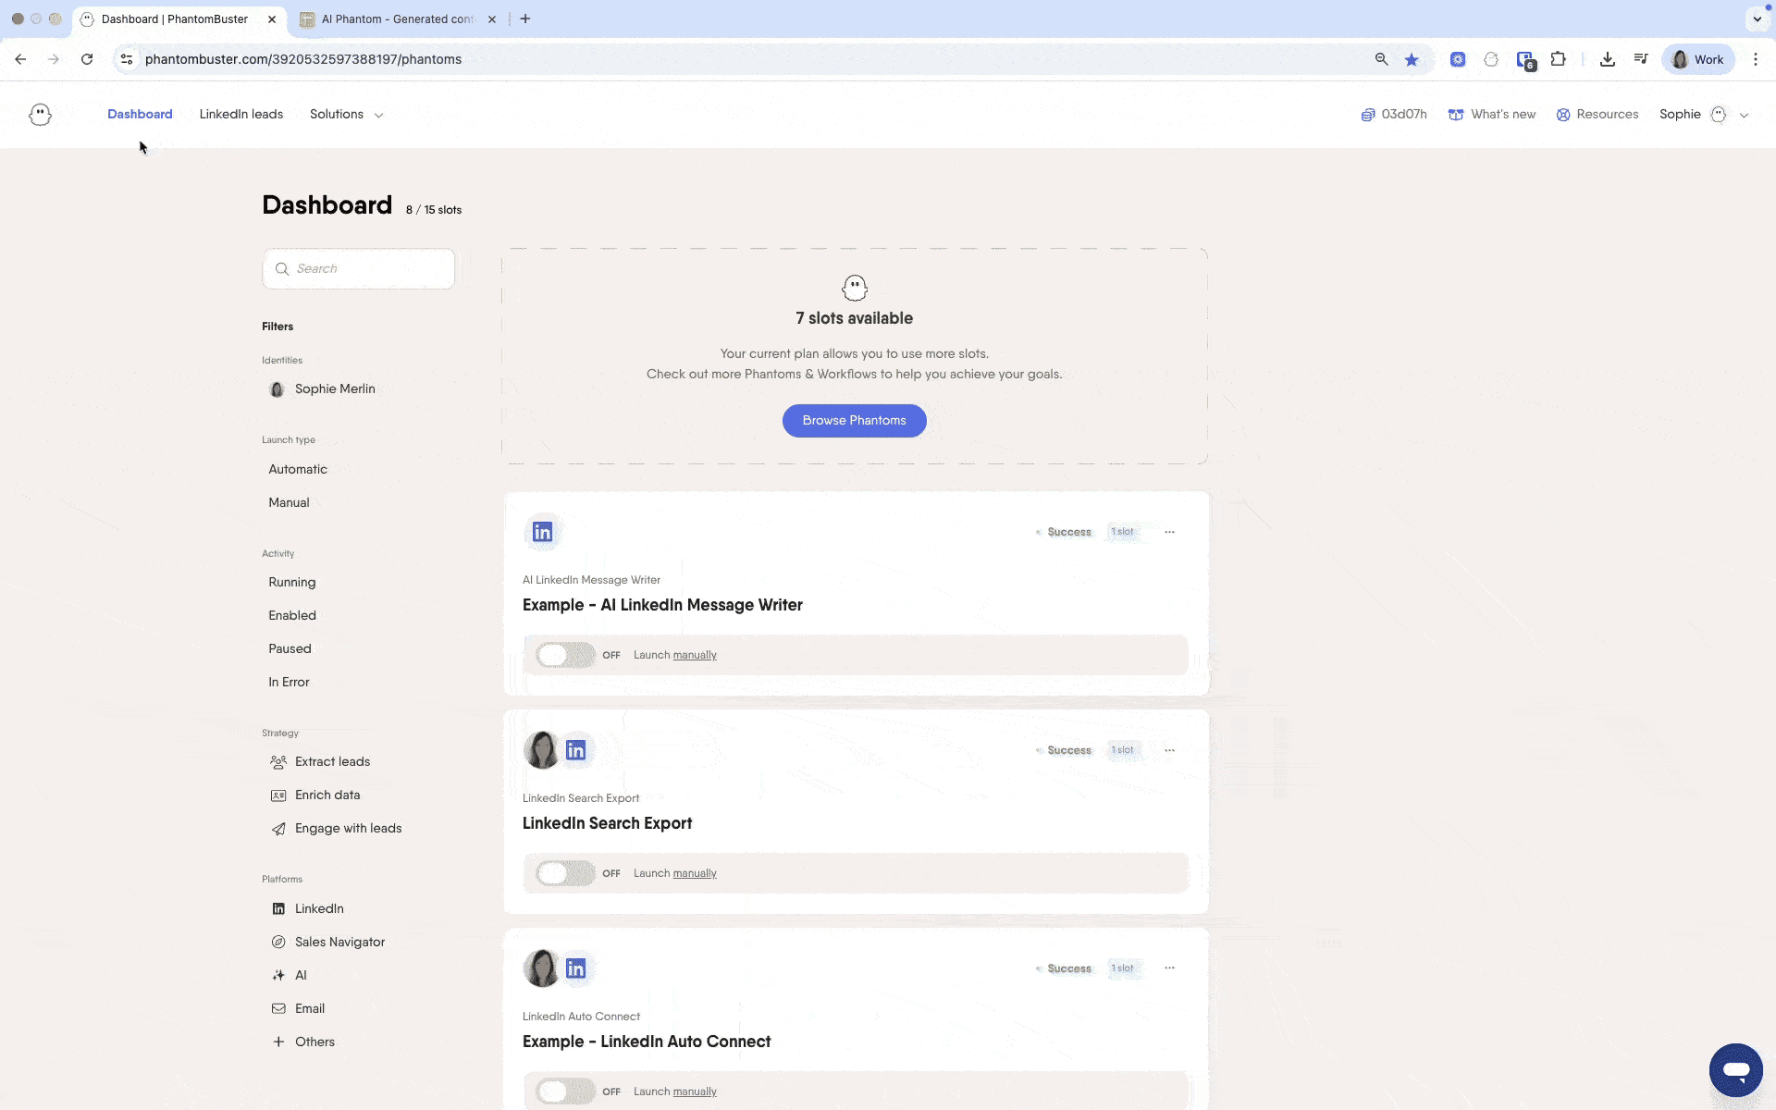Viewport: 1776px width, 1110px height.
Task: Open LinkedIn leads nav tab
Action: coord(241,115)
